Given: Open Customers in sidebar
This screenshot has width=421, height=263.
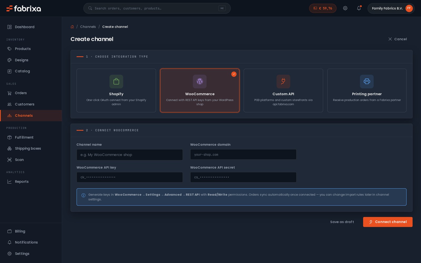Looking at the screenshot, I should (x=31, y=104).
